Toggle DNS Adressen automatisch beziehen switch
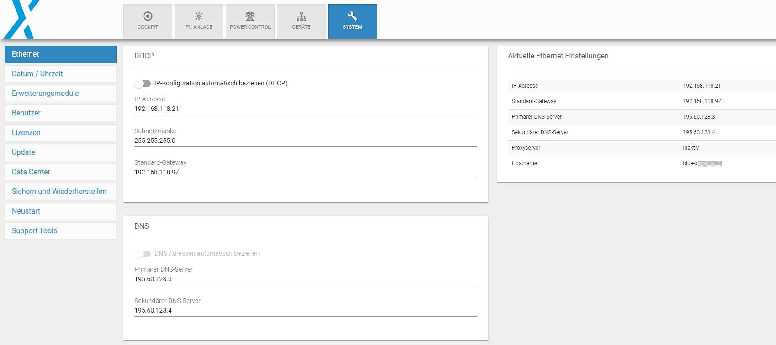 pyautogui.click(x=143, y=254)
